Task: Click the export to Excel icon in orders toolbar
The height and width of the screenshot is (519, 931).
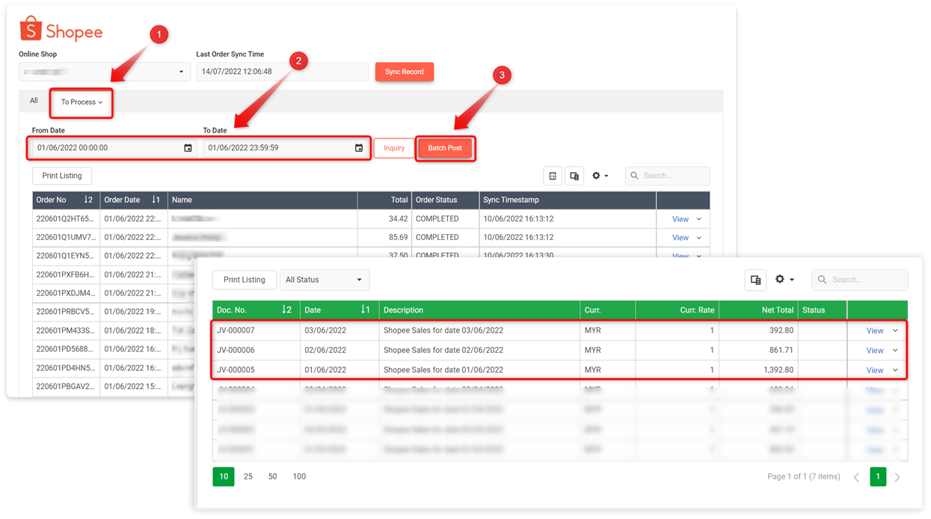Action: click(x=553, y=176)
